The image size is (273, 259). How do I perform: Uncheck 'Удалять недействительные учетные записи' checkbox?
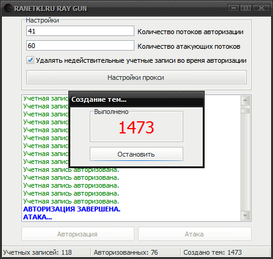point(30,60)
